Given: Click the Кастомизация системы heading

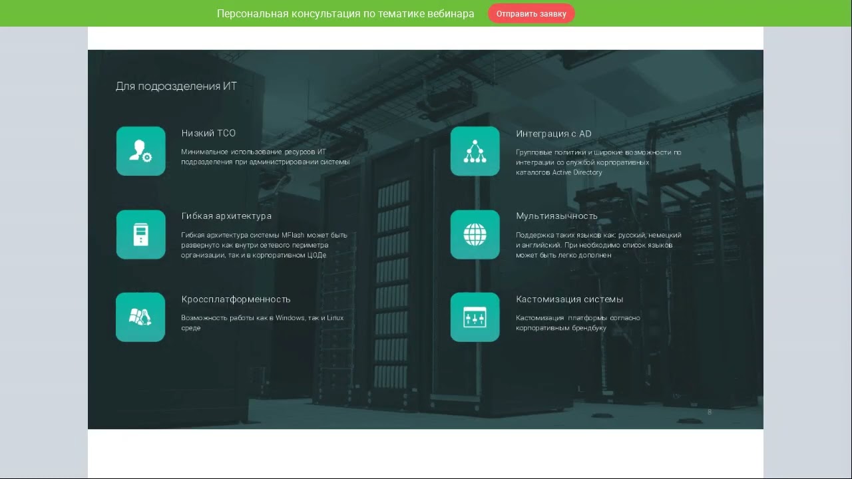Looking at the screenshot, I should tap(569, 299).
